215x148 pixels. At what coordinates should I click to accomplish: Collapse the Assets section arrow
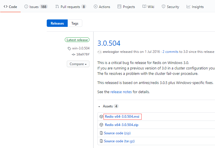tap(99, 107)
